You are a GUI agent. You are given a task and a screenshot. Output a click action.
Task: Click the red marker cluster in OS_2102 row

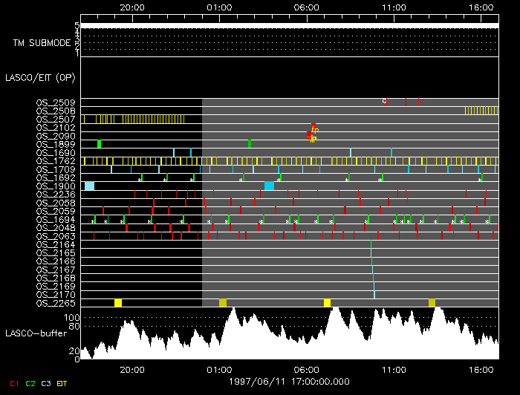coord(314,126)
